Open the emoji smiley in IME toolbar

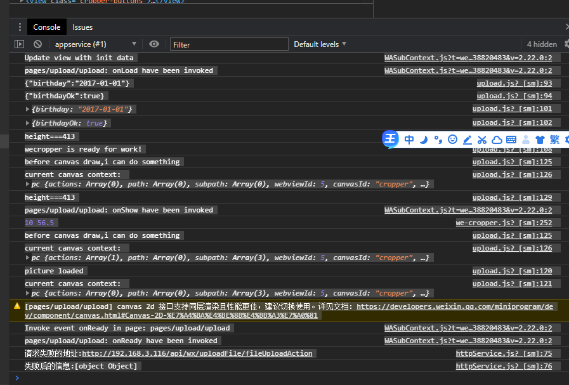tap(452, 140)
